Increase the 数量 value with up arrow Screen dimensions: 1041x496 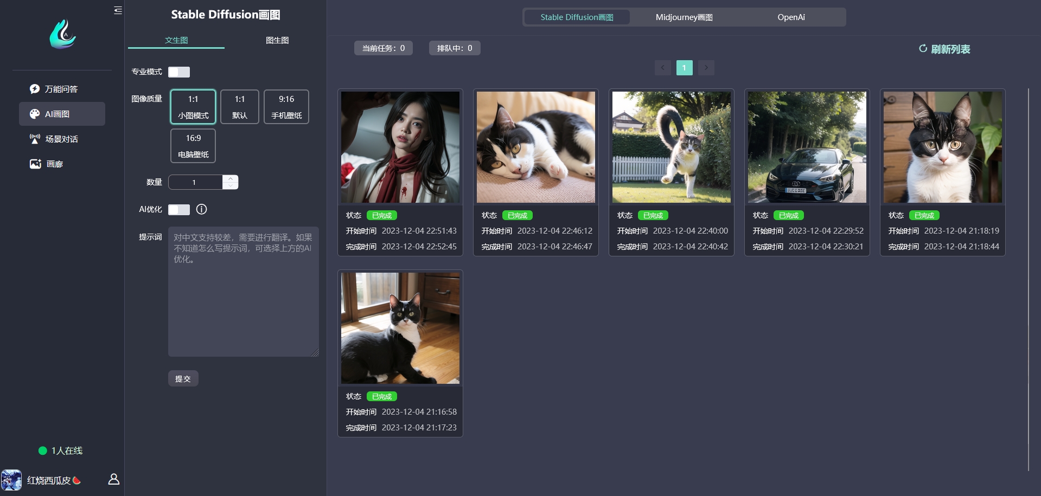coord(231,178)
